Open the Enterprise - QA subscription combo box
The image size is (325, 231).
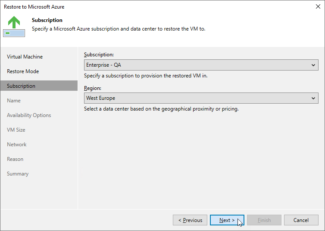coord(201,65)
